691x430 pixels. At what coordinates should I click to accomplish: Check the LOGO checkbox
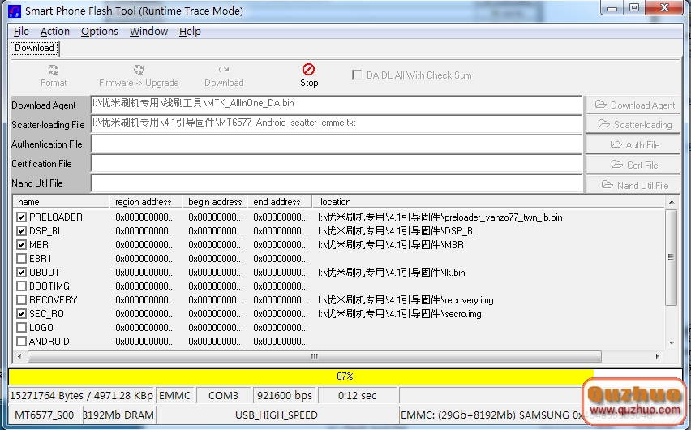click(21, 327)
